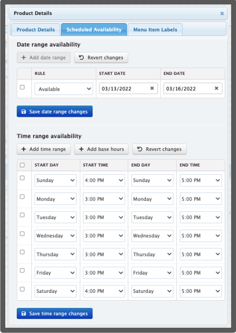236x333 pixels.
Task: Click into the 03/13/2022 start date field
Action: (x=125, y=89)
